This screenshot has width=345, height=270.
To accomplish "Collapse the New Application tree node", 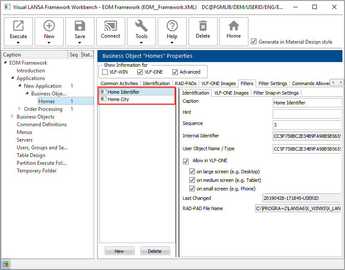I will point(19,86).
